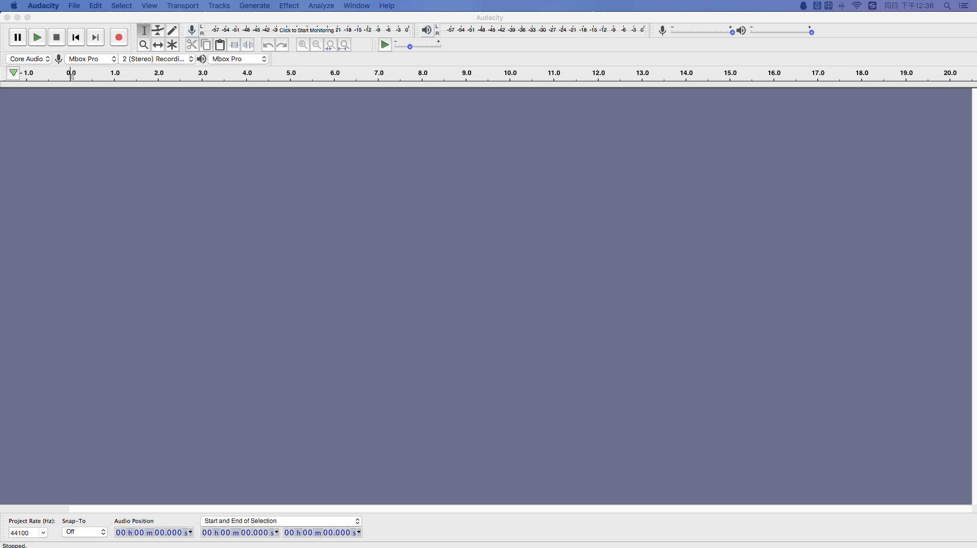Start playback with the Play button

coord(37,37)
